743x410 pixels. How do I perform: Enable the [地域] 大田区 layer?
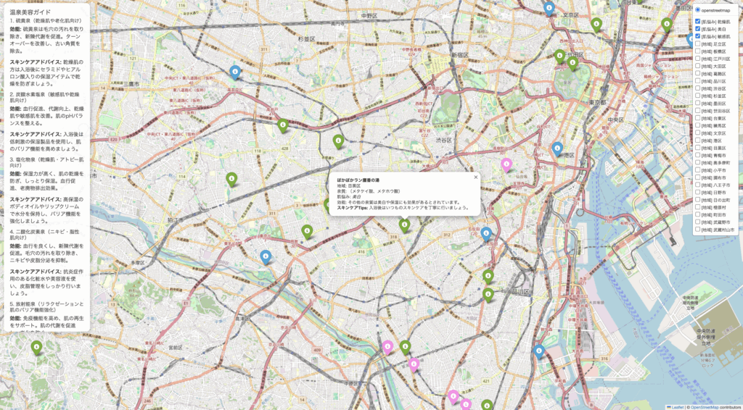click(698, 66)
